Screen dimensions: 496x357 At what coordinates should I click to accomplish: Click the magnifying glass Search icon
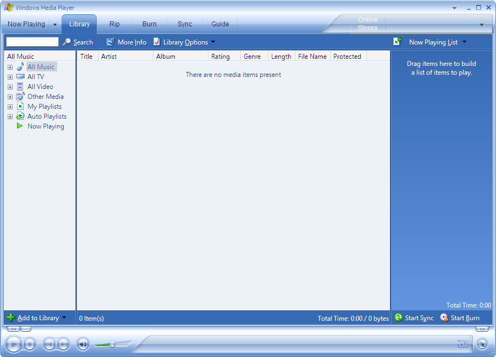coord(67,42)
